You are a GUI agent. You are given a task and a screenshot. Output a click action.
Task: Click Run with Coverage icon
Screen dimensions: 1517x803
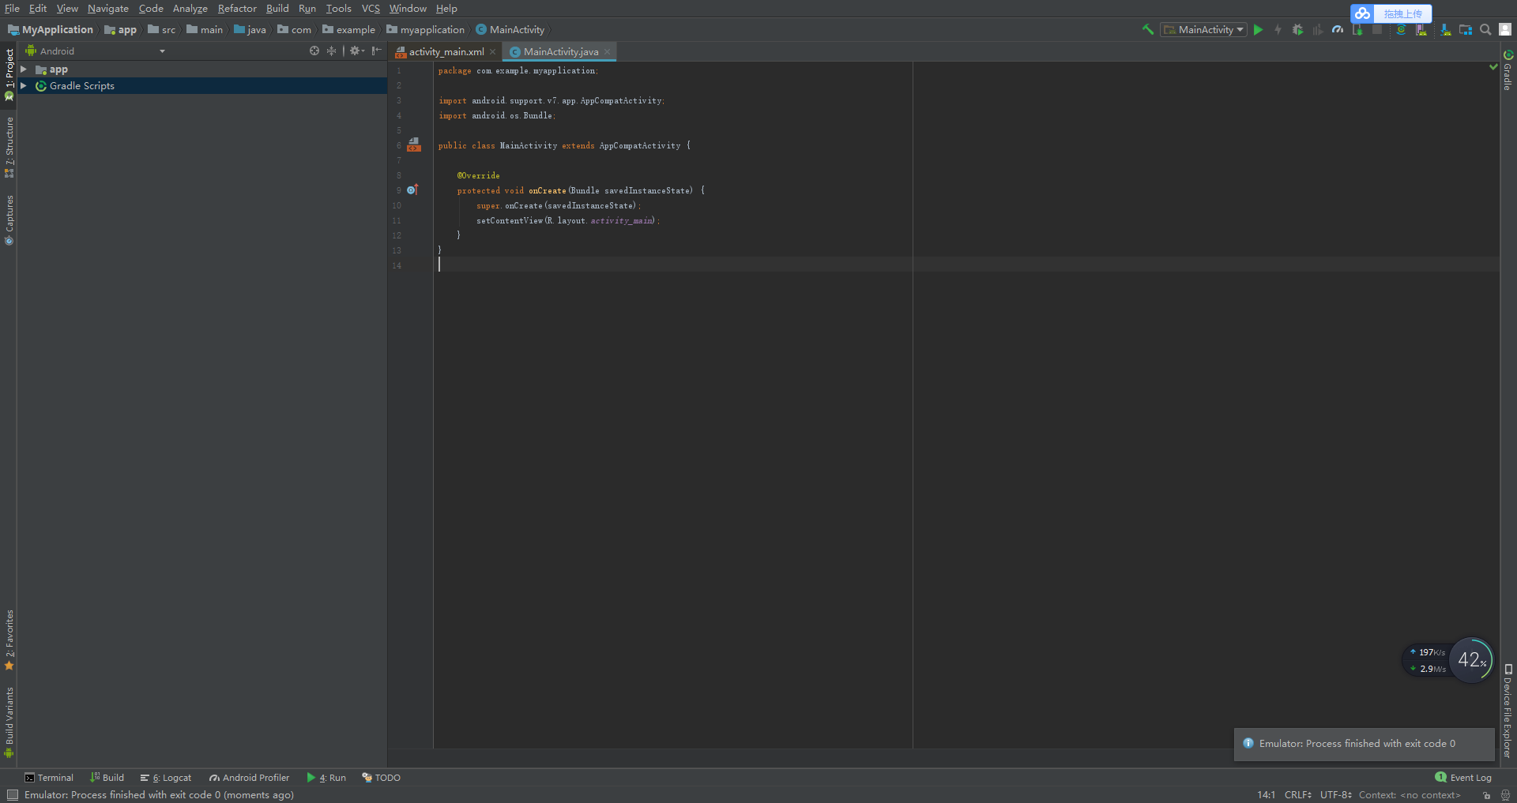pos(1317,29)
